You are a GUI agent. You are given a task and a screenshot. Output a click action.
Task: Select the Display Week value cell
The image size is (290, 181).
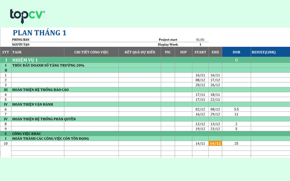[x=200, y=45]
